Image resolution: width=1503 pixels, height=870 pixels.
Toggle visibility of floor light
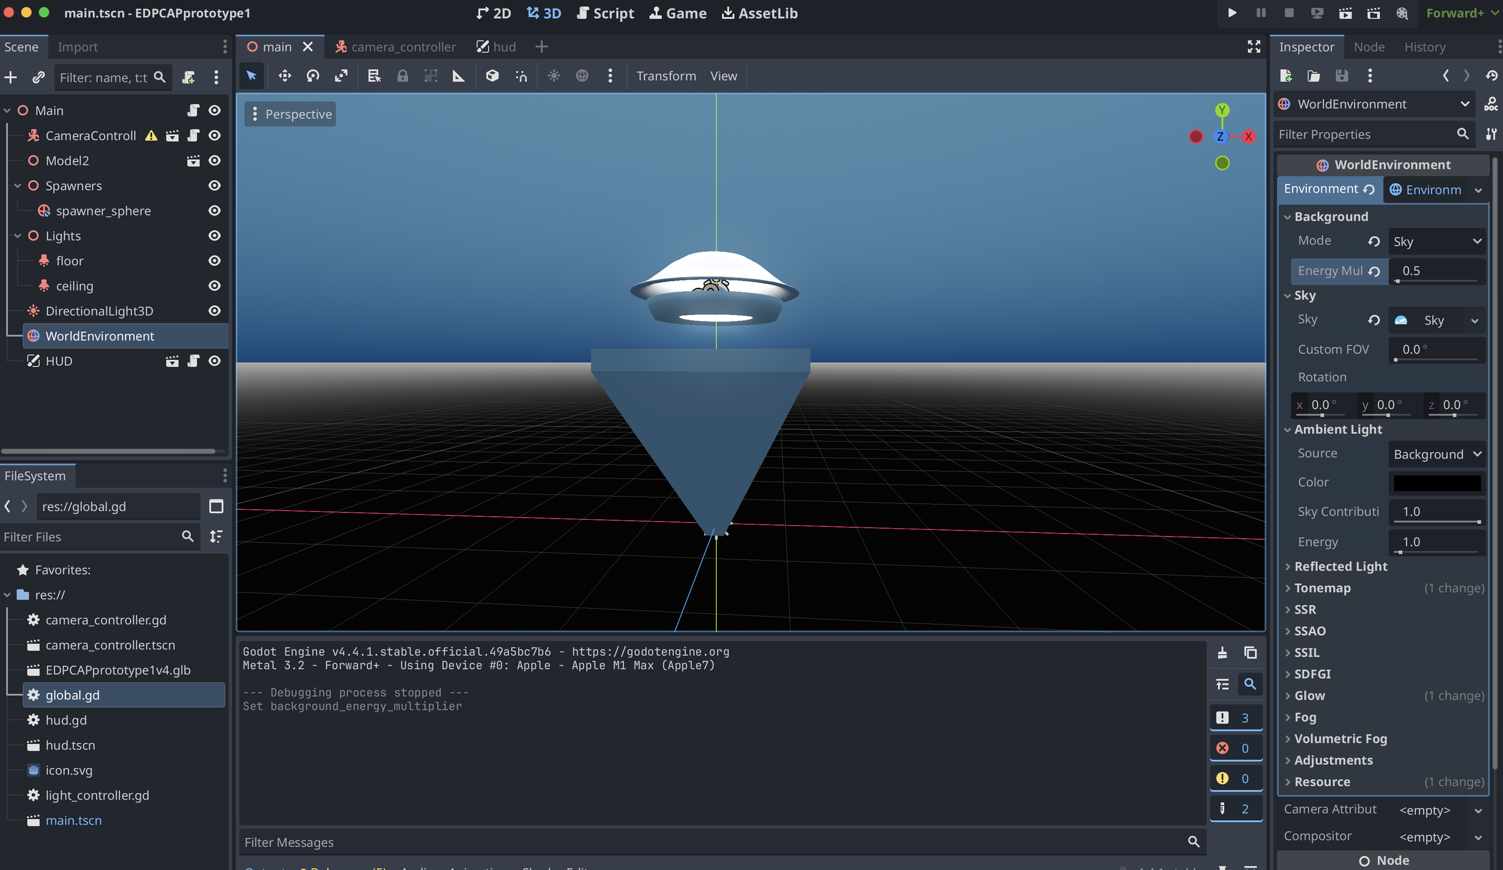pyautogui.click(x=214, y=261)
